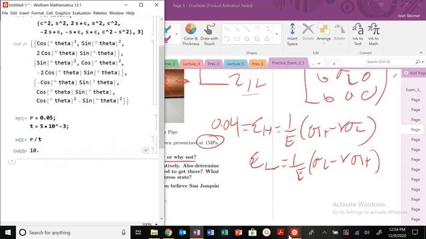This screenshot has width=426, height=239.
Task: Open Word from the taskbar
Action: [210, 232]
